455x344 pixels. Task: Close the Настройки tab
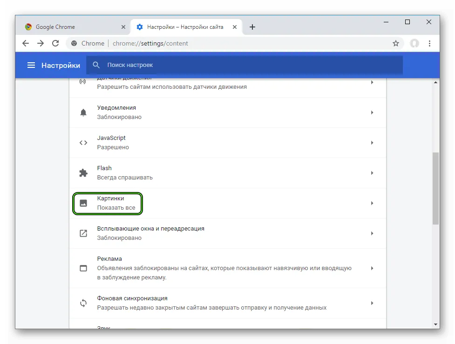coord(235,27)
